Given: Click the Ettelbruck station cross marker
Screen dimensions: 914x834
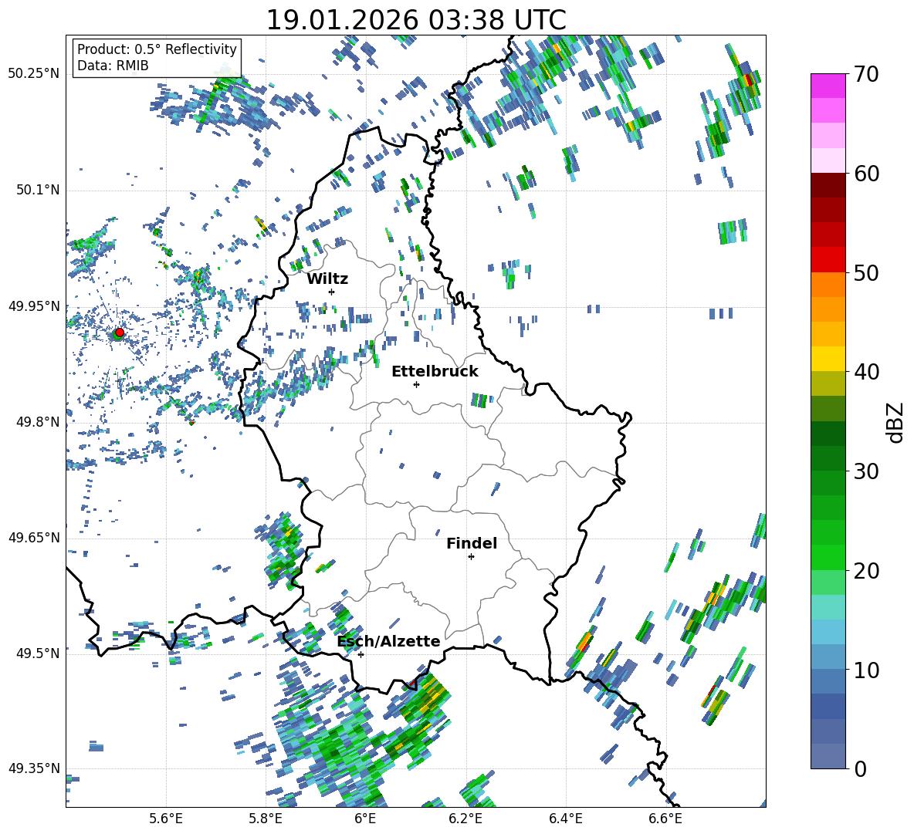Looking at the screenshot, I should point(416,384).
